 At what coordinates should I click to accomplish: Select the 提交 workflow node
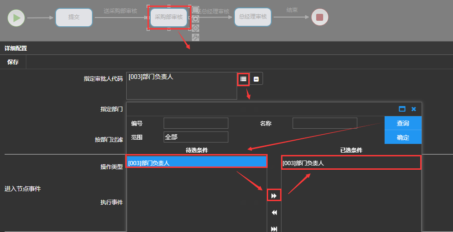click(74, 17)
